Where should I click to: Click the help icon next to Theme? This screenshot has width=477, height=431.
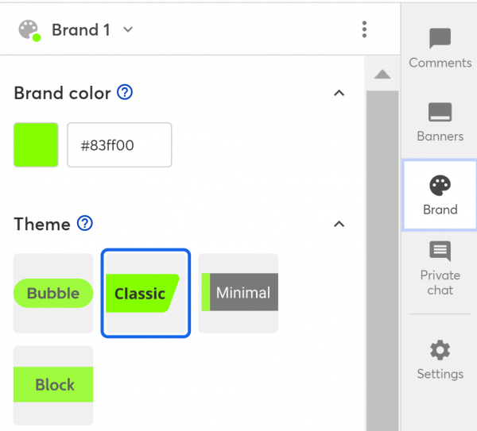(84, 223)
